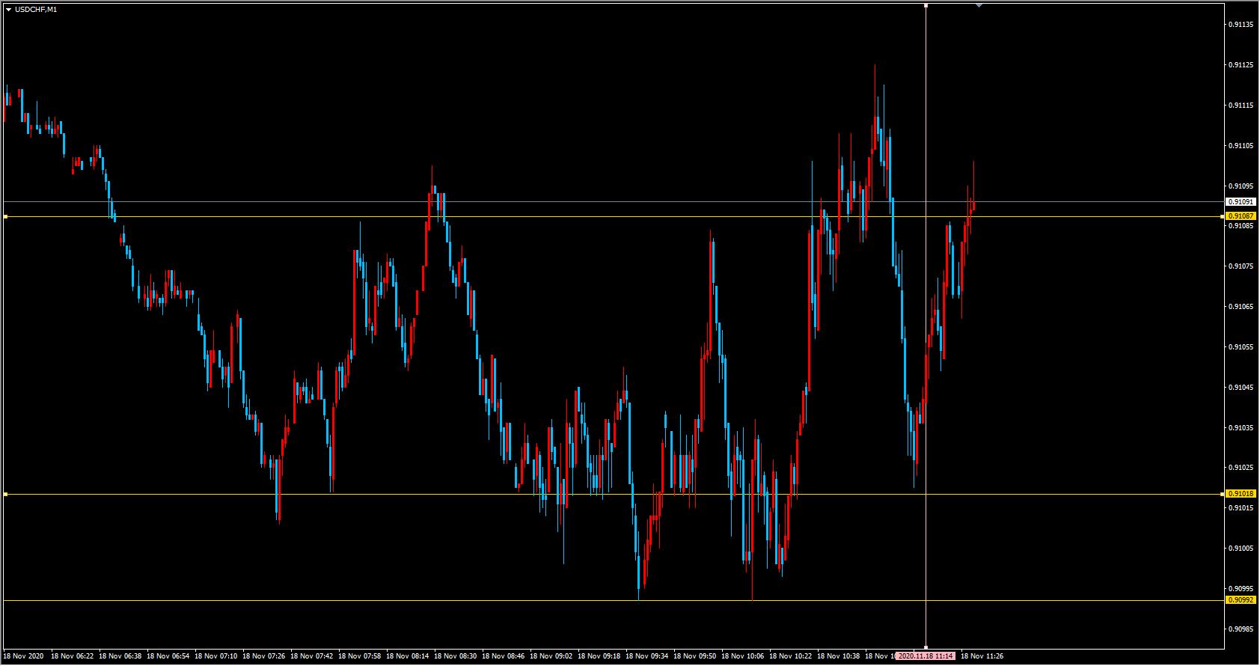
Task: Select the bottom handle of the vertical line
Action: tap(926, 647)
